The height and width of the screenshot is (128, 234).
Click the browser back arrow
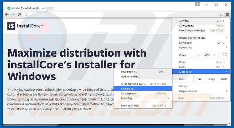(7, 15)
